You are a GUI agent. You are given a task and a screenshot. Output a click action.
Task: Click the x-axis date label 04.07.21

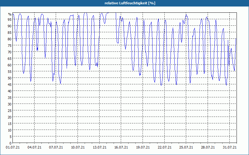click(x=34, y=147)
